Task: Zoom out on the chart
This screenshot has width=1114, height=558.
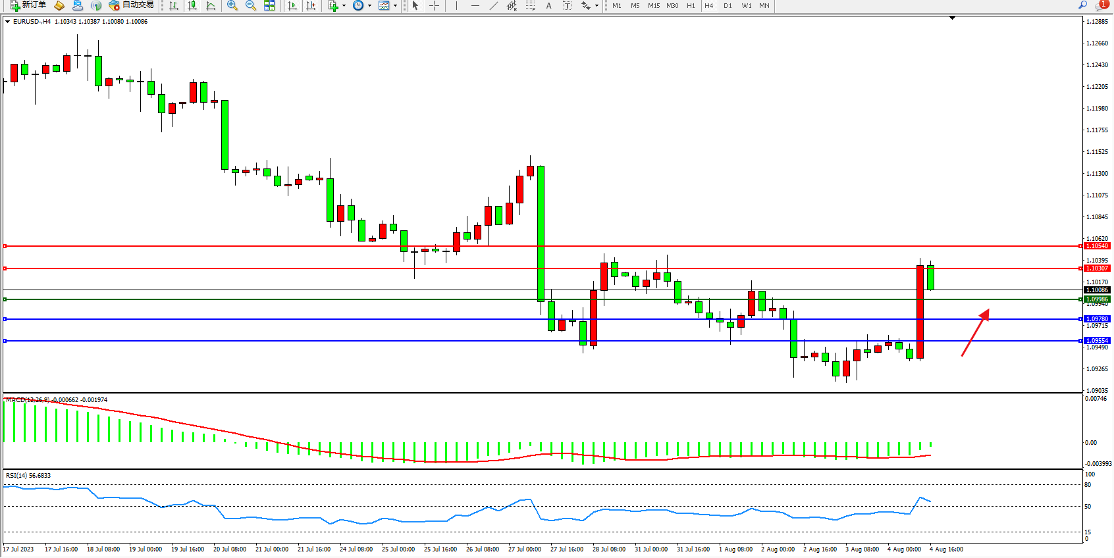Action: coord(251,5)
